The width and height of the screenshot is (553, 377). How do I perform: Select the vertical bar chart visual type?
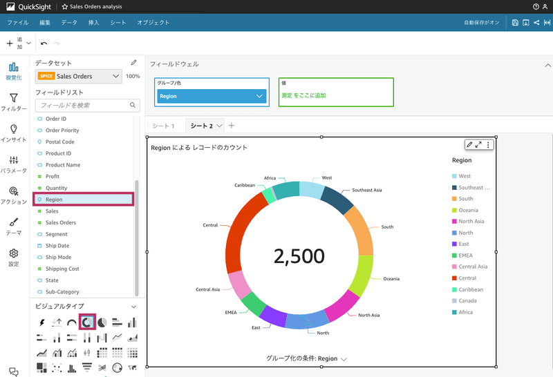(132, 322)
